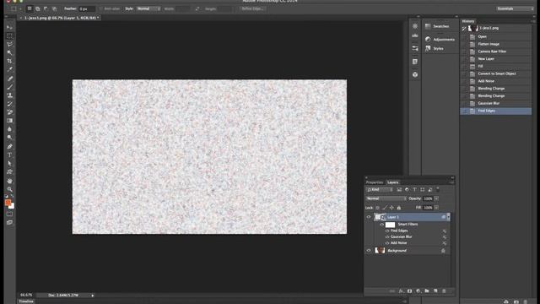The image size is (540, 304).
Task: Toggle Smart Filters visibility eye
Action: click(381, 225)
